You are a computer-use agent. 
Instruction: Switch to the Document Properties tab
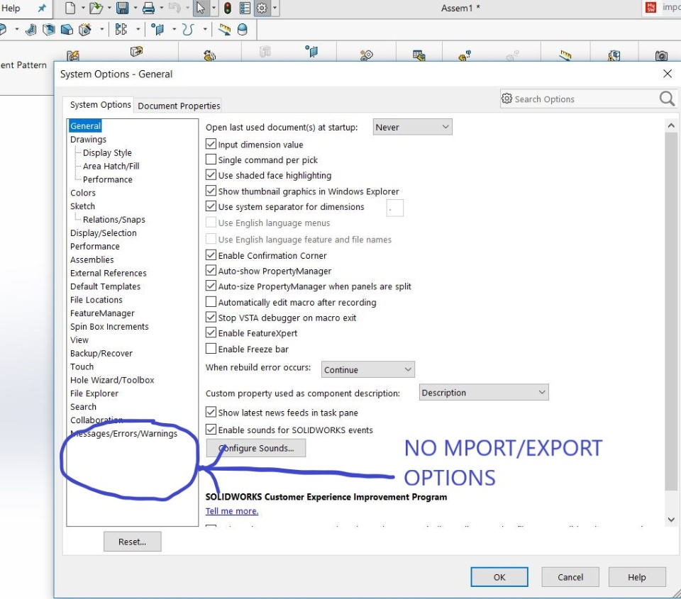tap(179, 106)
